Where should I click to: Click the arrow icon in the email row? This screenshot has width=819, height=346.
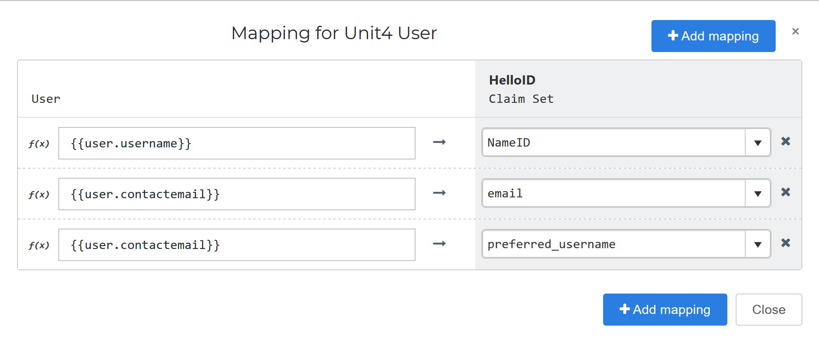point(439,193)
